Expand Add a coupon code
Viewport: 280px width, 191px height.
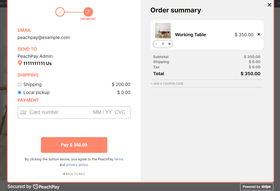click(x=167, y=84)
